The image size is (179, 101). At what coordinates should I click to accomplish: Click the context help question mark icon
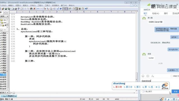pyautogui.click(x=86, y=9)
